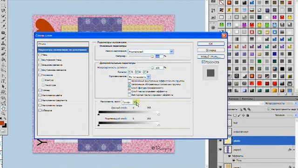
Task: Enable the Тень (Drop Shadow) effect checkbox
Action: pos(40,55)
